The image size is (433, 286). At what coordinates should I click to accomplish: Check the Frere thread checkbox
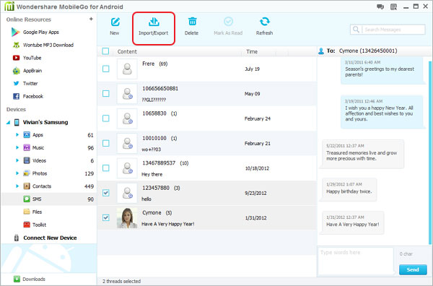click(106, 69)
